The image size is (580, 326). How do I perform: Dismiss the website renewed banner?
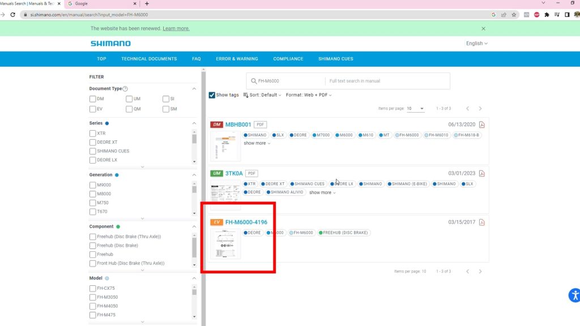[x=483, y=28]
